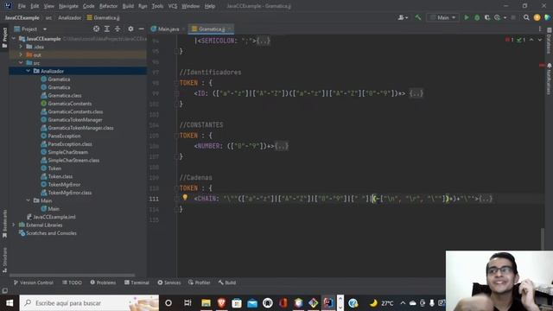This screenshot has height=311, width=553.
Task: Open Mail app from the taskbar
Action: pos(252,303)
